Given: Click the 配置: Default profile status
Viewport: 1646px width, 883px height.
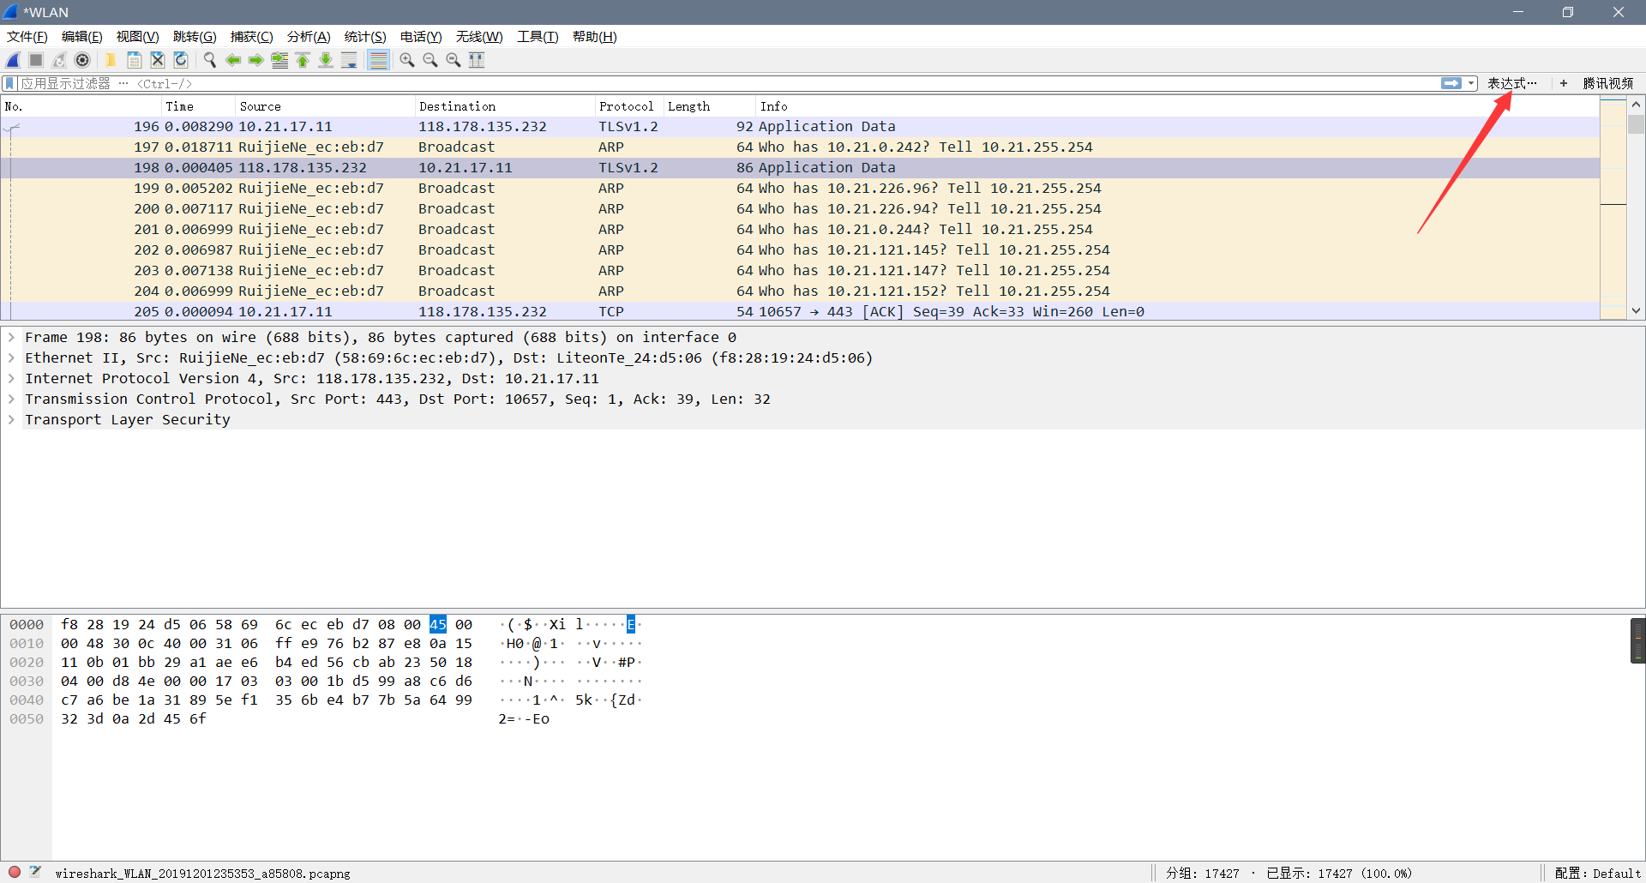Looking at the screenshot, I should coord(1597,873).
